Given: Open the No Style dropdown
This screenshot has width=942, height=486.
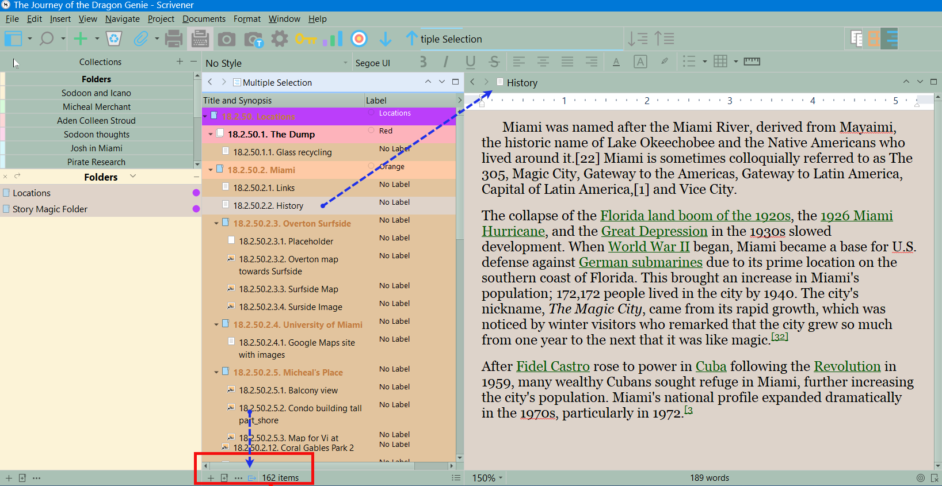Looking at the screenshot, I should [276, 63].
